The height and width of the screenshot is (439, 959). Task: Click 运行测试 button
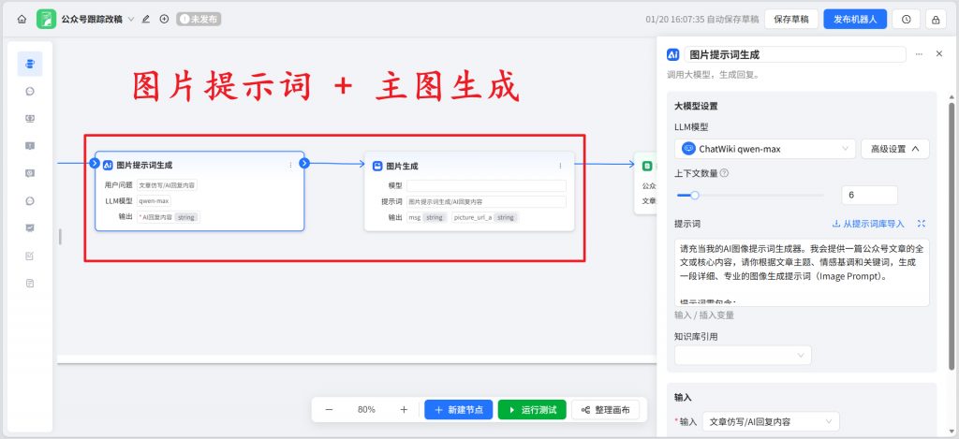[x=532, y=410]
